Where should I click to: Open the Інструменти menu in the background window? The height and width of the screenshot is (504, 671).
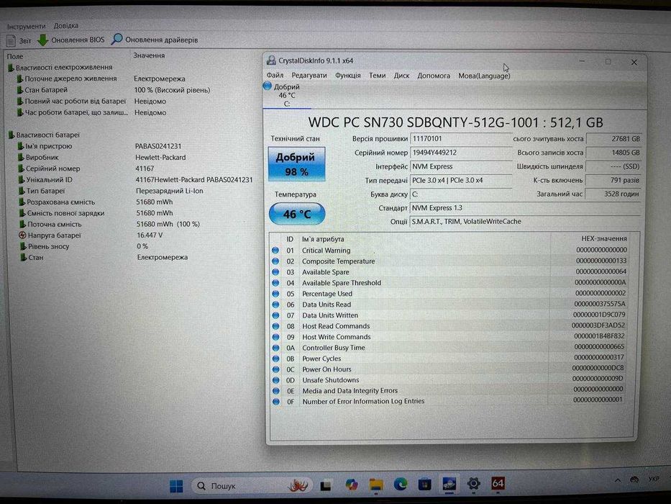(x=26, y=26)
